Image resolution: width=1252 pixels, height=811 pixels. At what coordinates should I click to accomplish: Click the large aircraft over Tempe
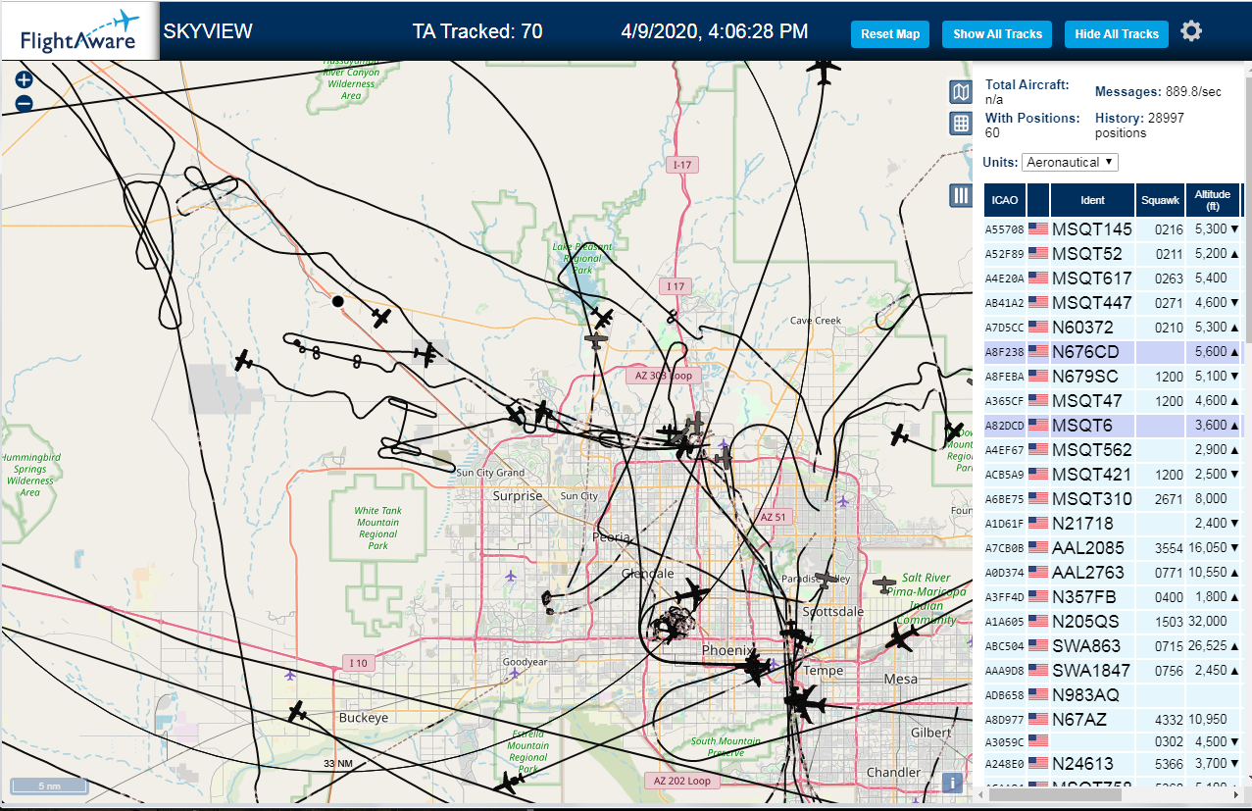(804, 702)
